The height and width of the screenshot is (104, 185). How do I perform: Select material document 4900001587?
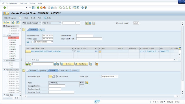14,74
